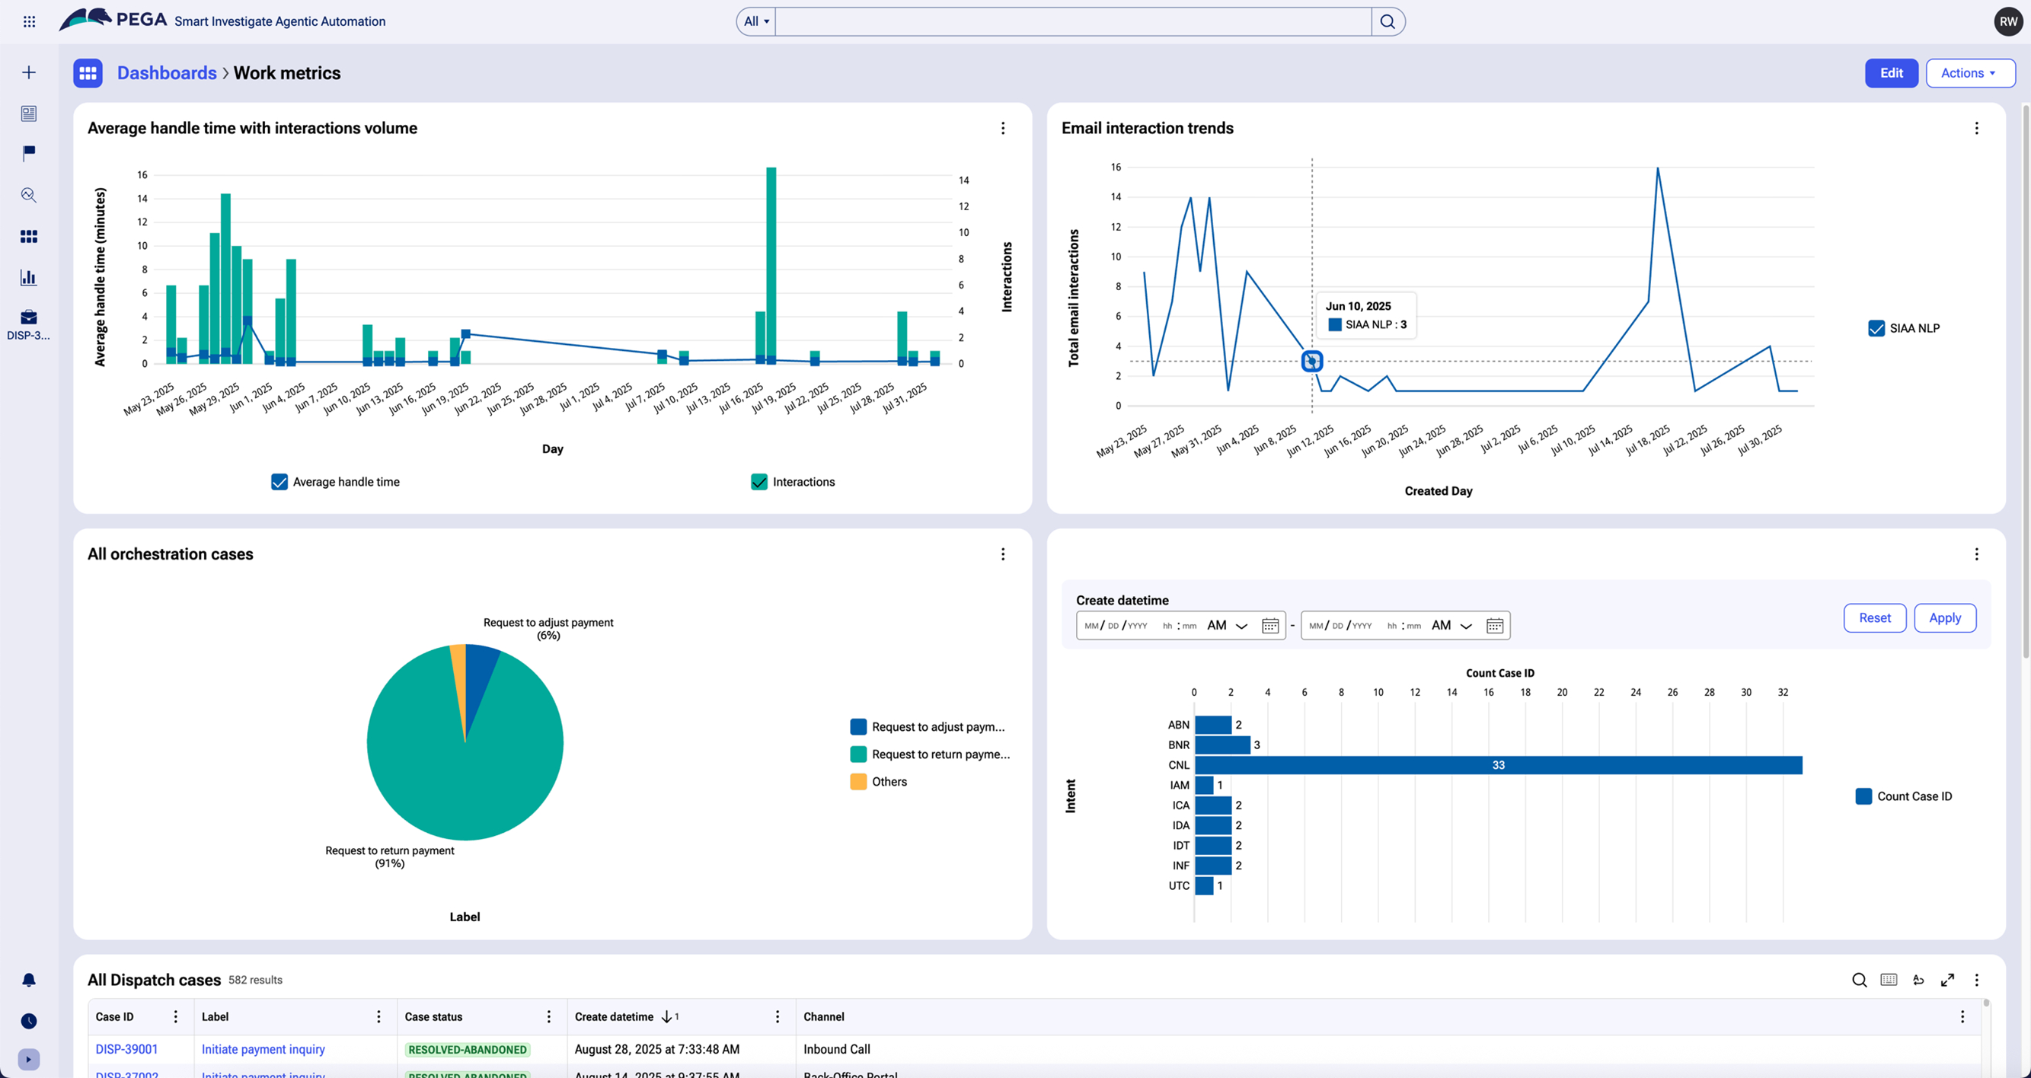The height and width of the screenshot is (1078, 2031).
Task: Click the Request to adjust payment legend swatch
Action: click(x=857, y=726)
